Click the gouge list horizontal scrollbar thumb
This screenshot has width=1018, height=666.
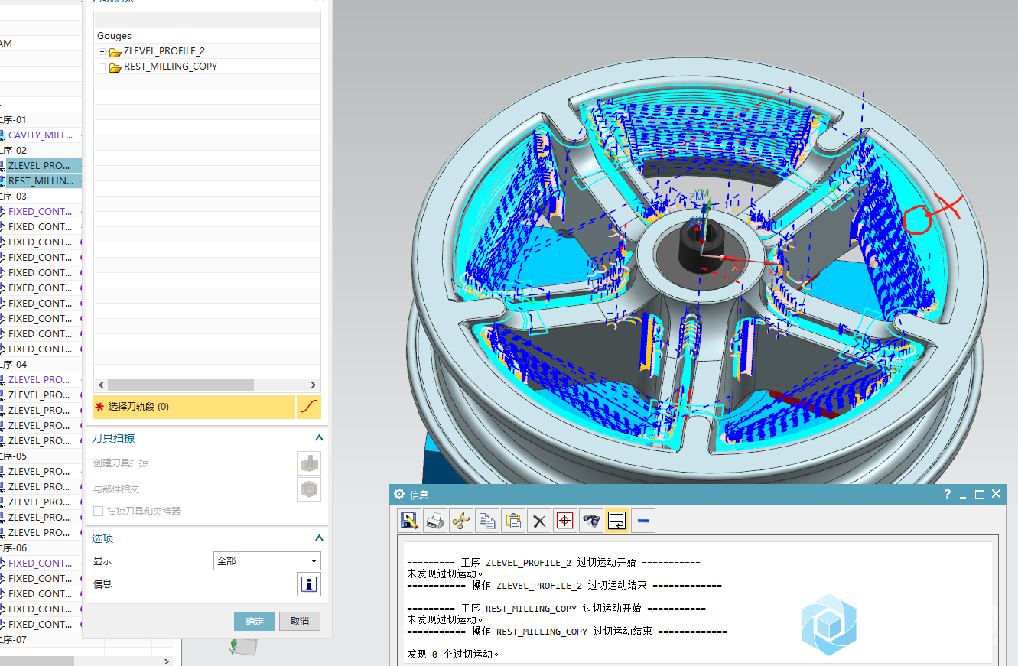pos(181,385)
